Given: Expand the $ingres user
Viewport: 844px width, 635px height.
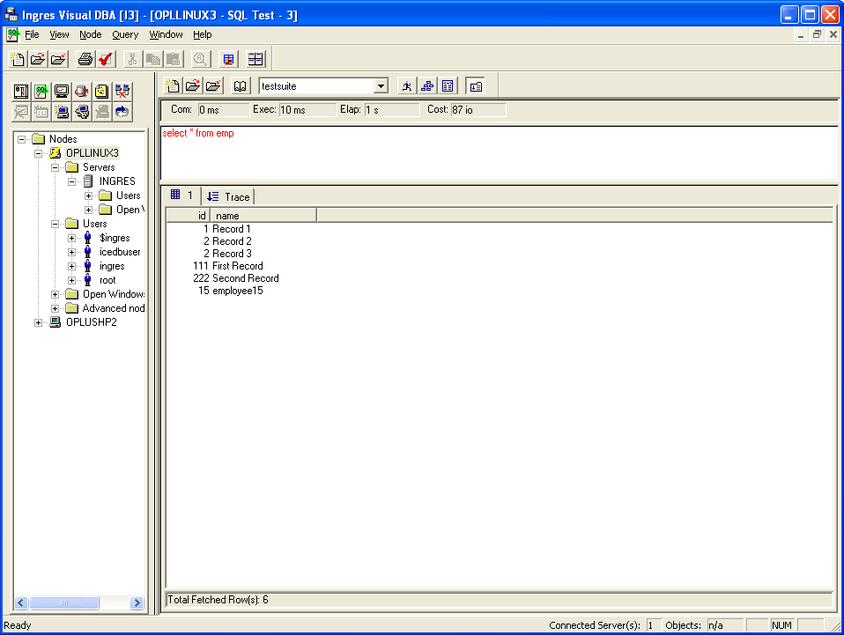Looking at the screenshot, I should point(71,238).
